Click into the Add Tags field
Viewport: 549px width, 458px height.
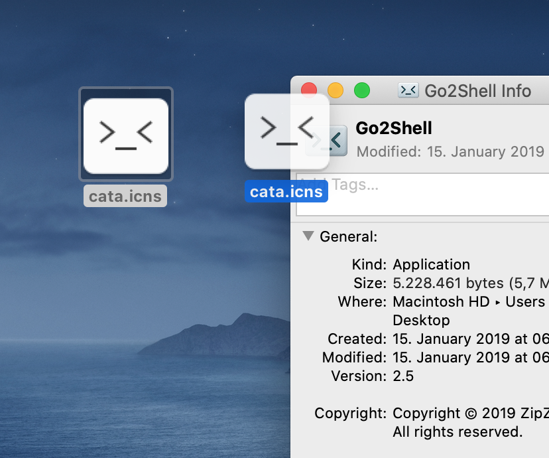click(422, 194)
